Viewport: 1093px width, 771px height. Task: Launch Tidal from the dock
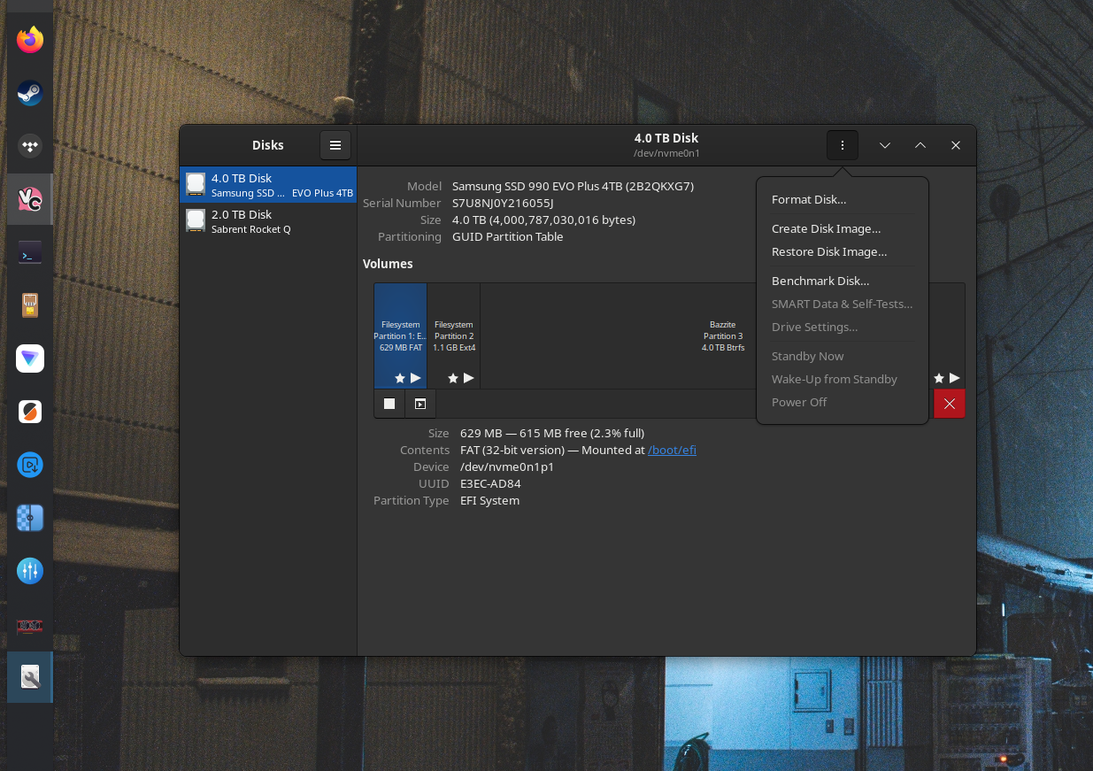coord(30,146)
